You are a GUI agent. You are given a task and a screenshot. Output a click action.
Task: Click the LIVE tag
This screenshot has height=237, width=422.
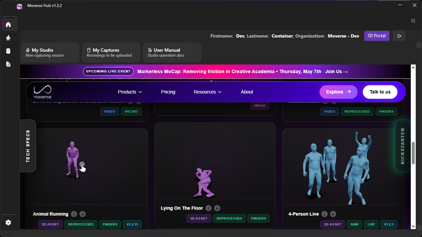[371, 224]
